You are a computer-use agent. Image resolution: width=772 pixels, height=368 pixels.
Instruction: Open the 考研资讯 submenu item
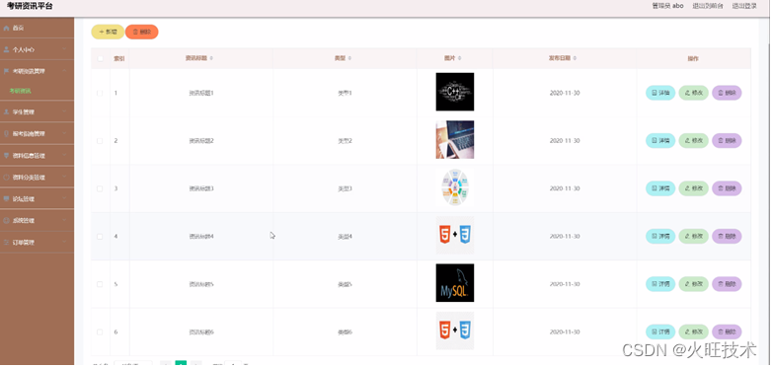pyautogui.click(x=20, y=91)
